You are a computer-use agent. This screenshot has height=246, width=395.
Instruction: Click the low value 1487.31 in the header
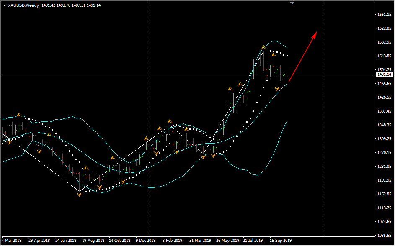tap(79, 5)
